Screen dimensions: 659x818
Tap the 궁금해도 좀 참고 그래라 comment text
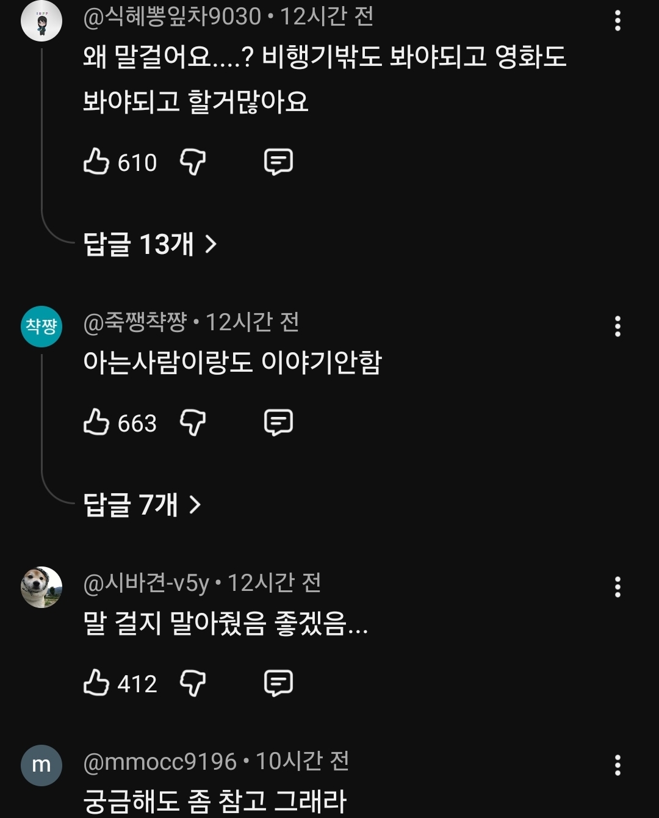click(x=215, y=801)
